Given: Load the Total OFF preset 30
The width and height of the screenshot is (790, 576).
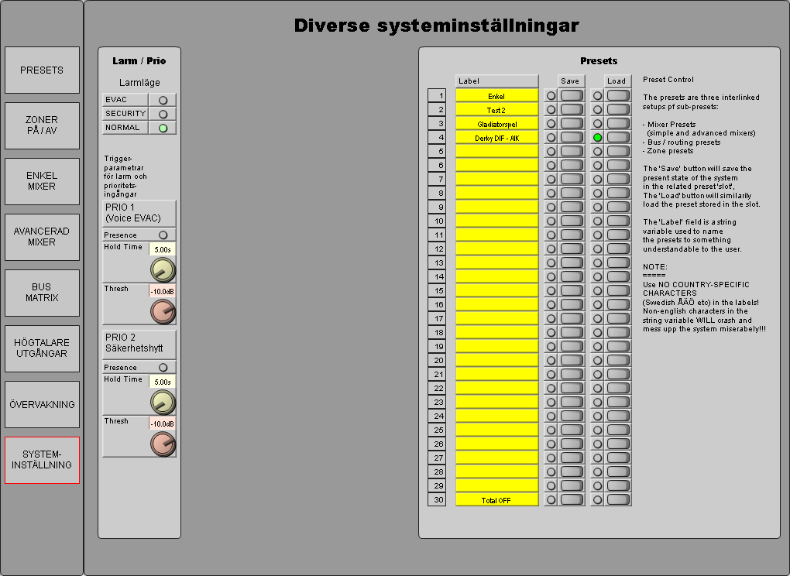Looking at the screenshot, I should (x=618, y=499).
